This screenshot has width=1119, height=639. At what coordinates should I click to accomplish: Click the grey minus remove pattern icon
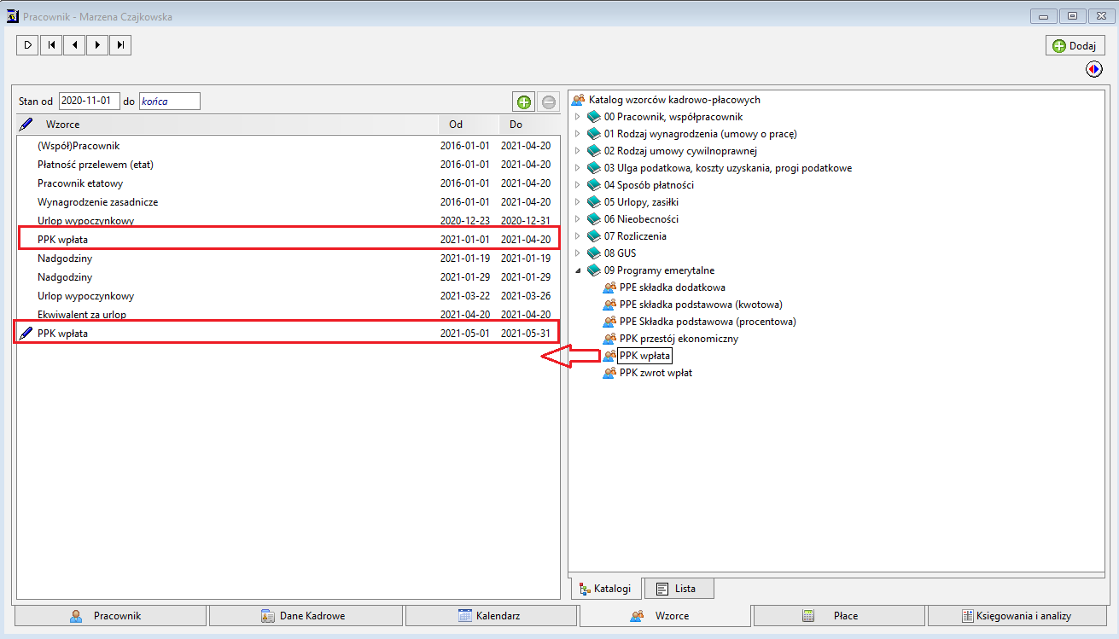(549, 102)
